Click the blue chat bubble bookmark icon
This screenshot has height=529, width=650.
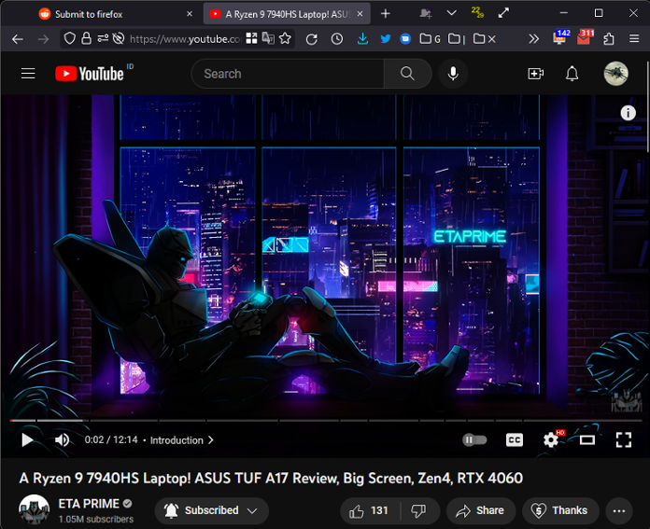coord(405,39)
